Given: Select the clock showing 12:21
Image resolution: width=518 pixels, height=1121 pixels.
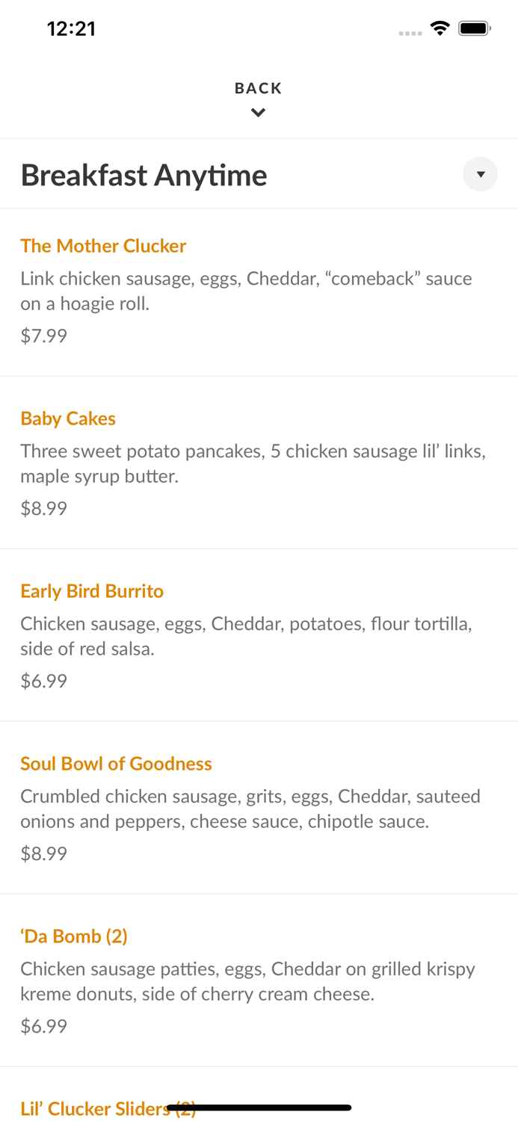Looking at the screenshot, I should (72, 28).
